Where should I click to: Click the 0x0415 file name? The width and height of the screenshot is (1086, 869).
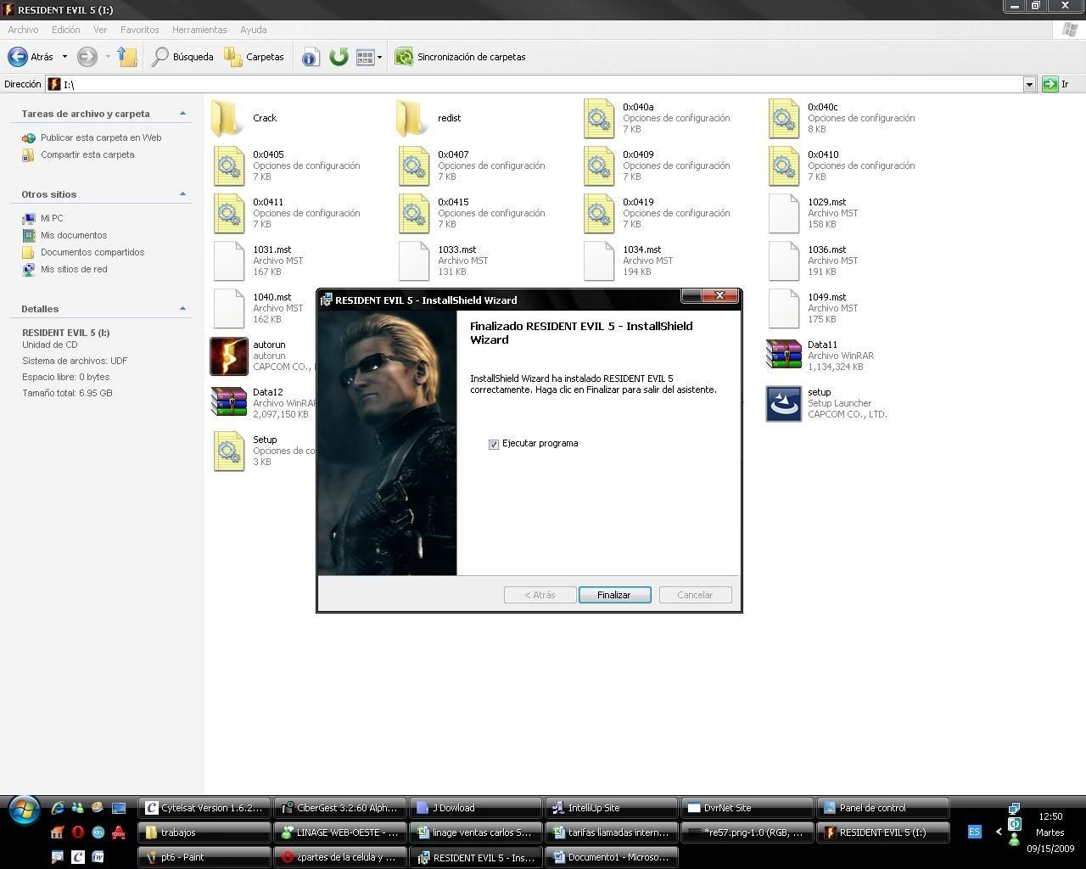pos(453,202)
